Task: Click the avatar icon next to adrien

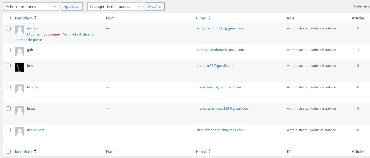Action: [x=20, y=30]
